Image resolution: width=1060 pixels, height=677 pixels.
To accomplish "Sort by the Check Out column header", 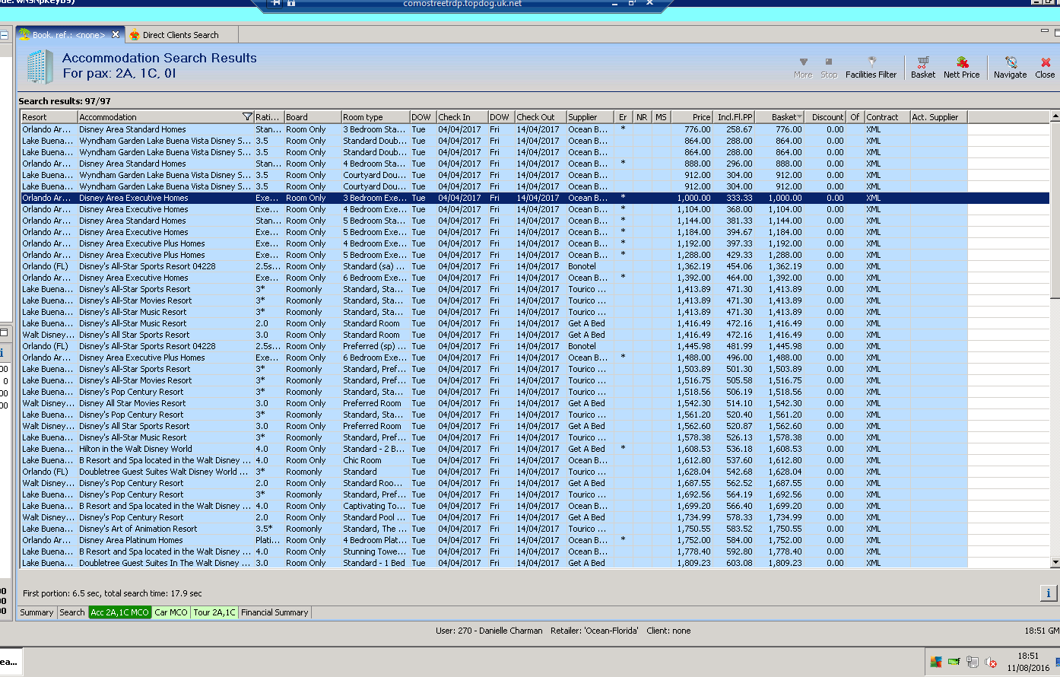I will [541, 117].
